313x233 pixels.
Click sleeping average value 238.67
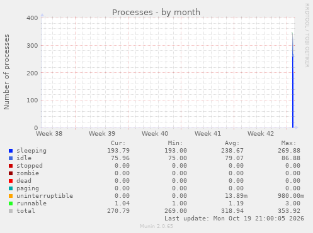(232, 151)
